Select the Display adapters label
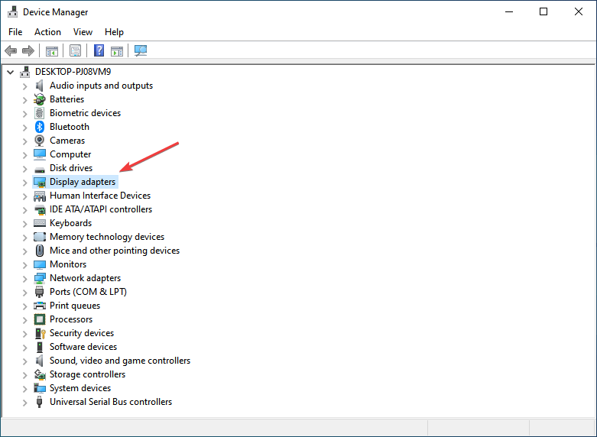This screenshot has width=597, height=437. pyautogui.click(x=83, y=182)
